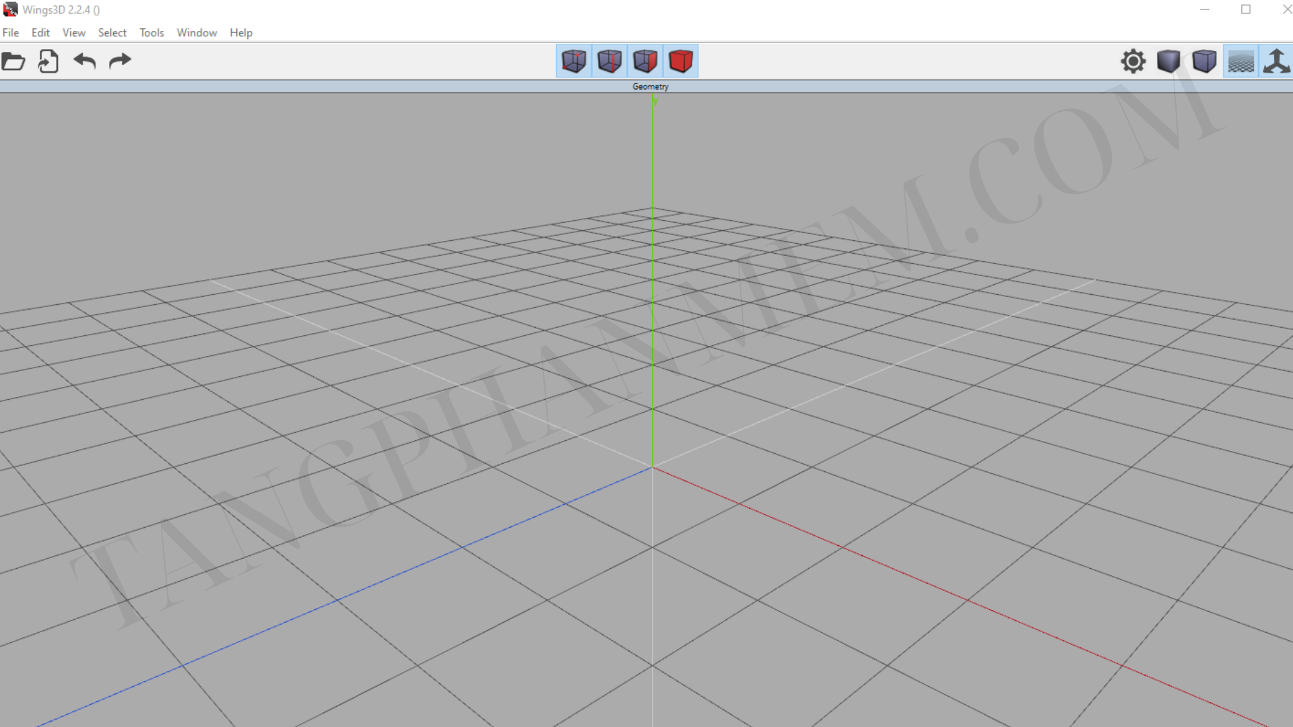Click the Undo arrow icon
The height and width of the screenshot is (727, 1293).
pos(85,61)
